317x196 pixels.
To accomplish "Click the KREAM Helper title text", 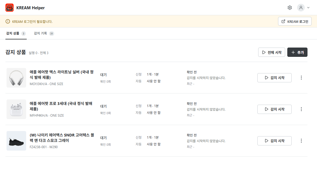I will pyautogui.click(x=31, y=8).
